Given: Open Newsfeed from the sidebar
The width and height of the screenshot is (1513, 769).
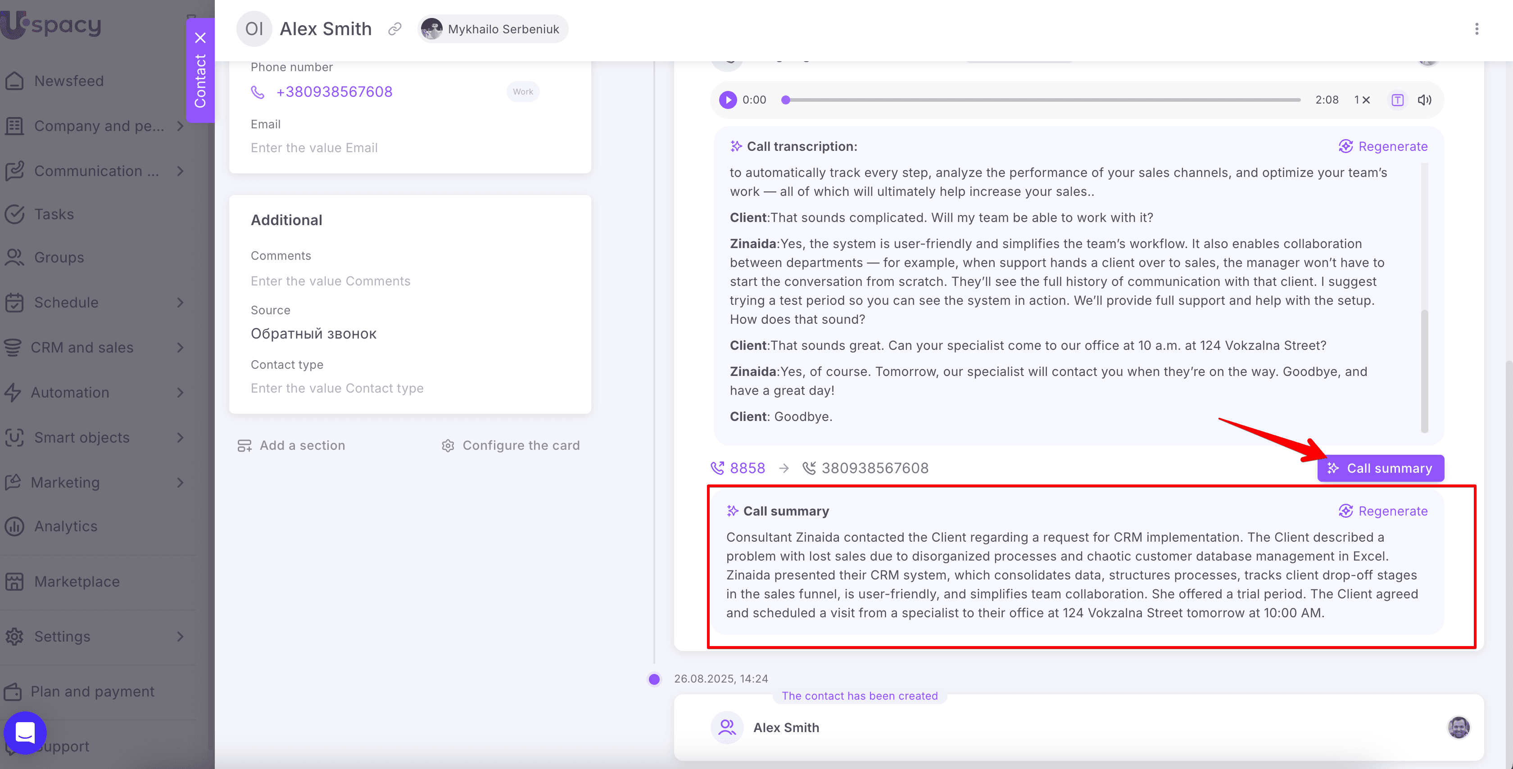Looking at the screenshot, I should tap(69, 81).
